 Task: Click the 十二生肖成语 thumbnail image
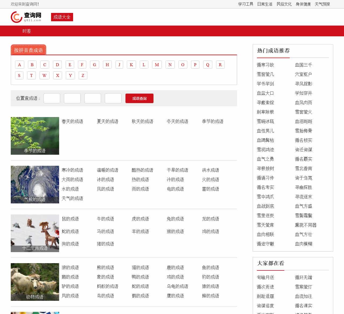(x=35, y=233)
